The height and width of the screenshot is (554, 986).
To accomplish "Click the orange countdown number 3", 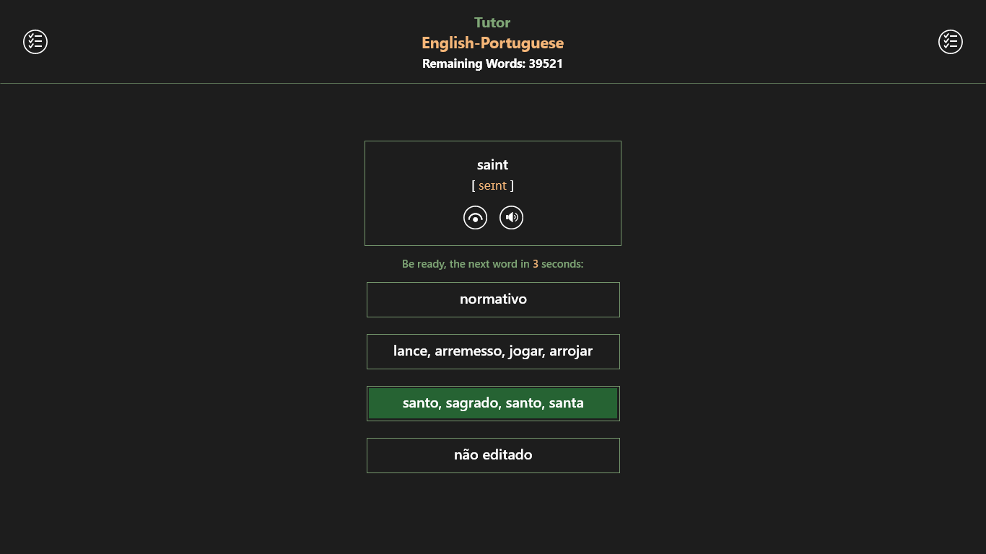I will pyautogui.click(x=536, y=264).
